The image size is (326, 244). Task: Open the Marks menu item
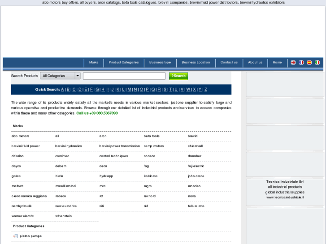click(x=94, y=62)
